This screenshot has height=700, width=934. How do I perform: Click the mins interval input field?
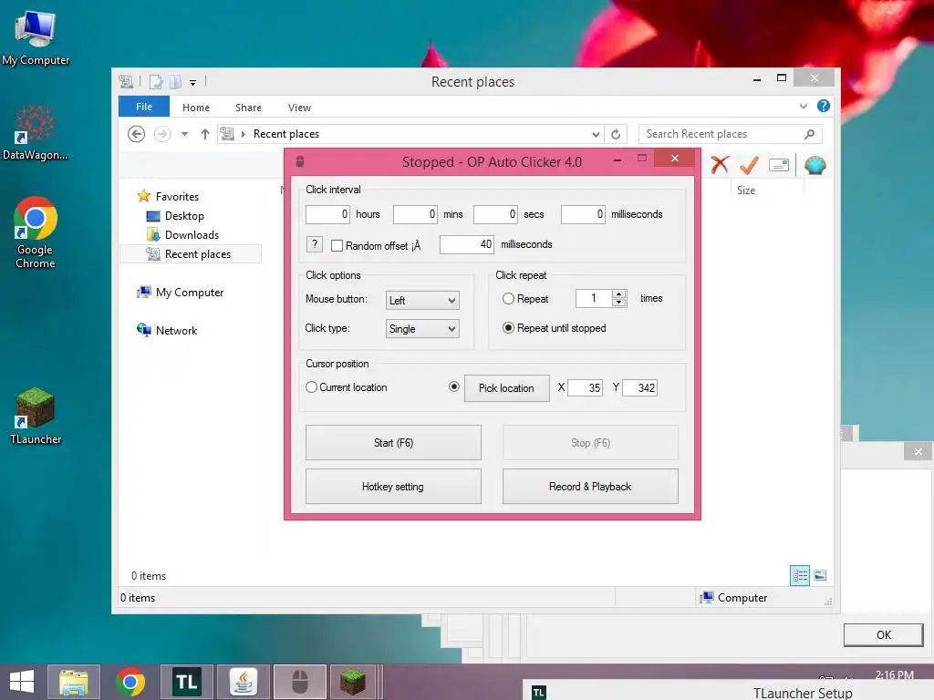pos(415,214)
